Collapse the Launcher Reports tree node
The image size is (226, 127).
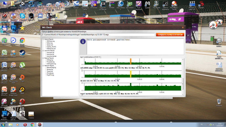coord(43,51)
